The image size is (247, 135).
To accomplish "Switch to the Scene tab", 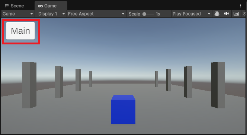I will coord(15,6).
